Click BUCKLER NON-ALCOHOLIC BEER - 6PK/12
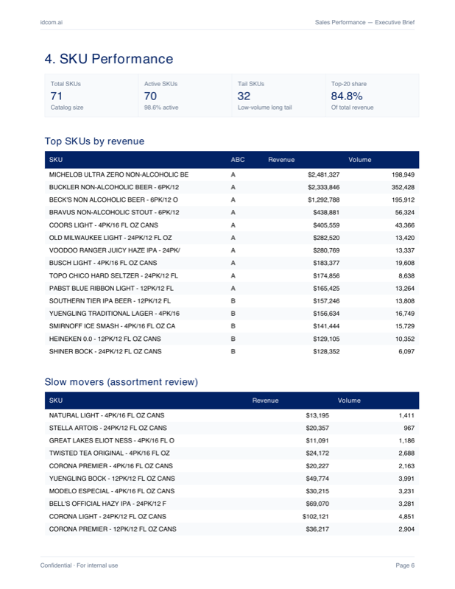Image resolution: width=455 pixels, height=589 pixels. click(114, 187)
